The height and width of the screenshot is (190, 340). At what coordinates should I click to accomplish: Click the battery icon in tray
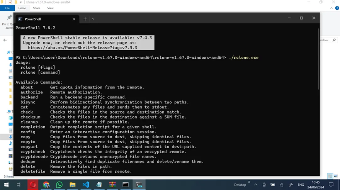[x=272, y=185]
